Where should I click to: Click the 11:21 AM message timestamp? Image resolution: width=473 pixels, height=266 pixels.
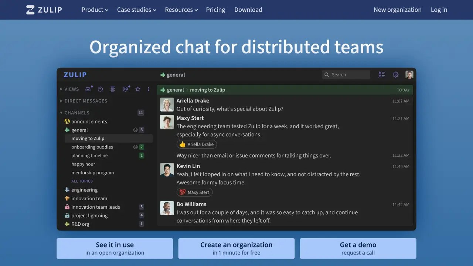pos(401,119)
